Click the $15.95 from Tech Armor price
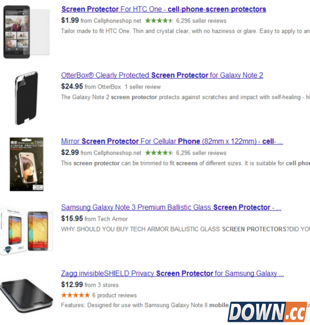The image size is (310, 325). point(95,219)
